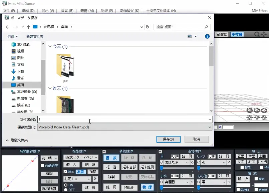
Task: Select the folder under 昨天 group
Action: (x=65, y=104)
